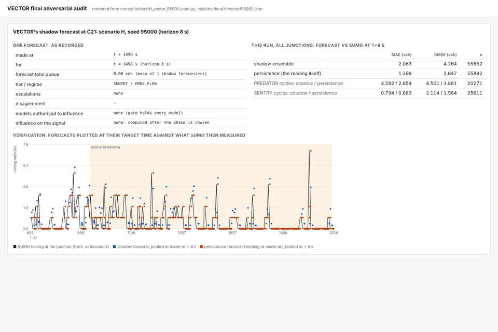
Task: Click the shadow ensemble MAE value 2.063
Action: [x=405, y=64]
